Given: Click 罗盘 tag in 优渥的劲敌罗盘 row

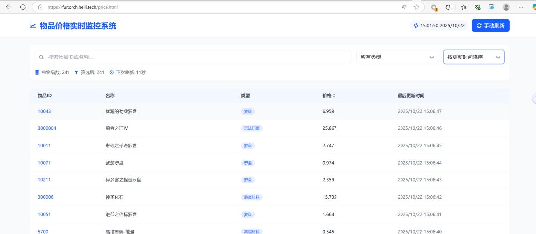Looking at the screenshot, I should pos(248,111).
